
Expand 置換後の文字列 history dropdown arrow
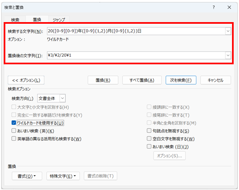coord(228,55)
